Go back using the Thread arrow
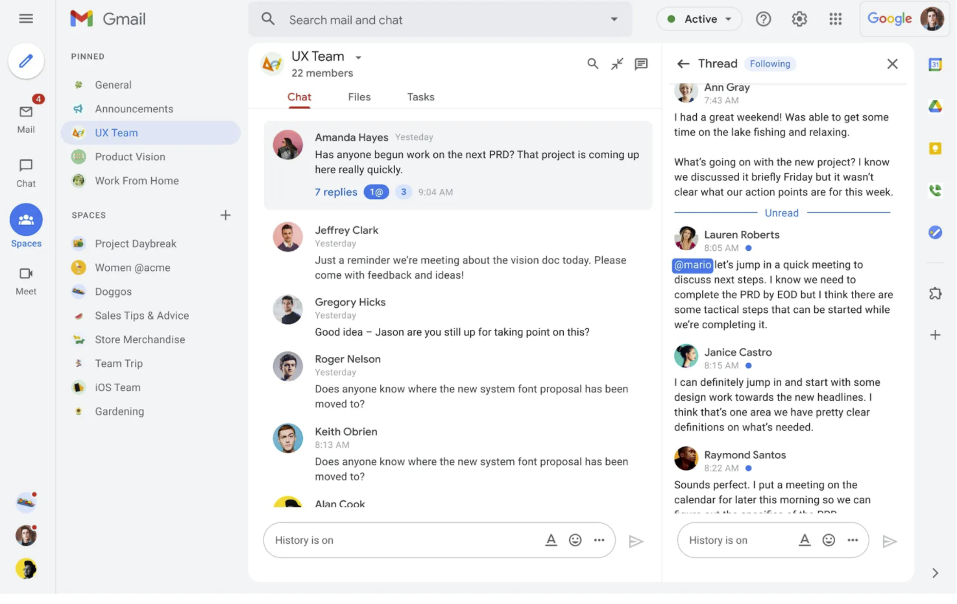This screenshot has width=957, height=604. click(683, 64)
